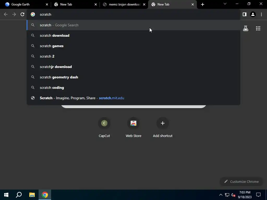Choose the scratch - Google Search suggestion
Screen dimensions: 267x200
click(133, 25)
